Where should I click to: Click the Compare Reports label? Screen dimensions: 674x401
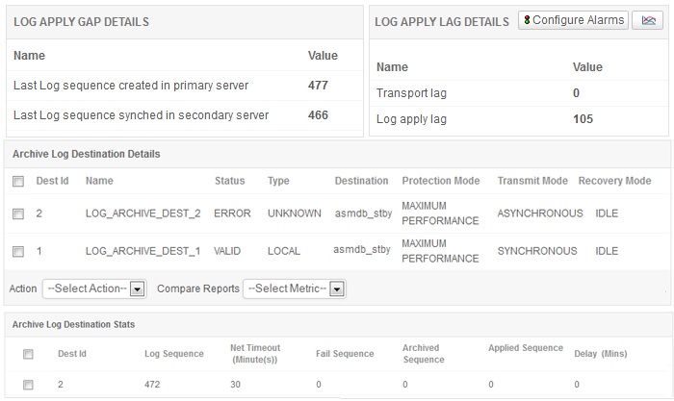[197, 288]
